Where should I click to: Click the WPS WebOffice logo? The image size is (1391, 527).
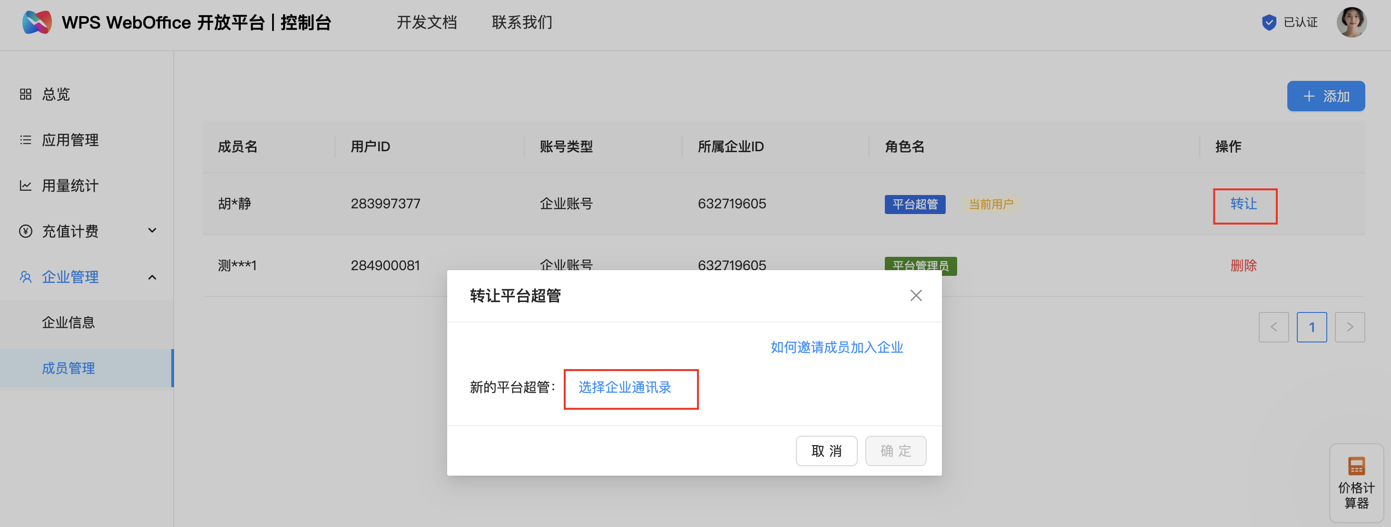[x=37, y=22]
